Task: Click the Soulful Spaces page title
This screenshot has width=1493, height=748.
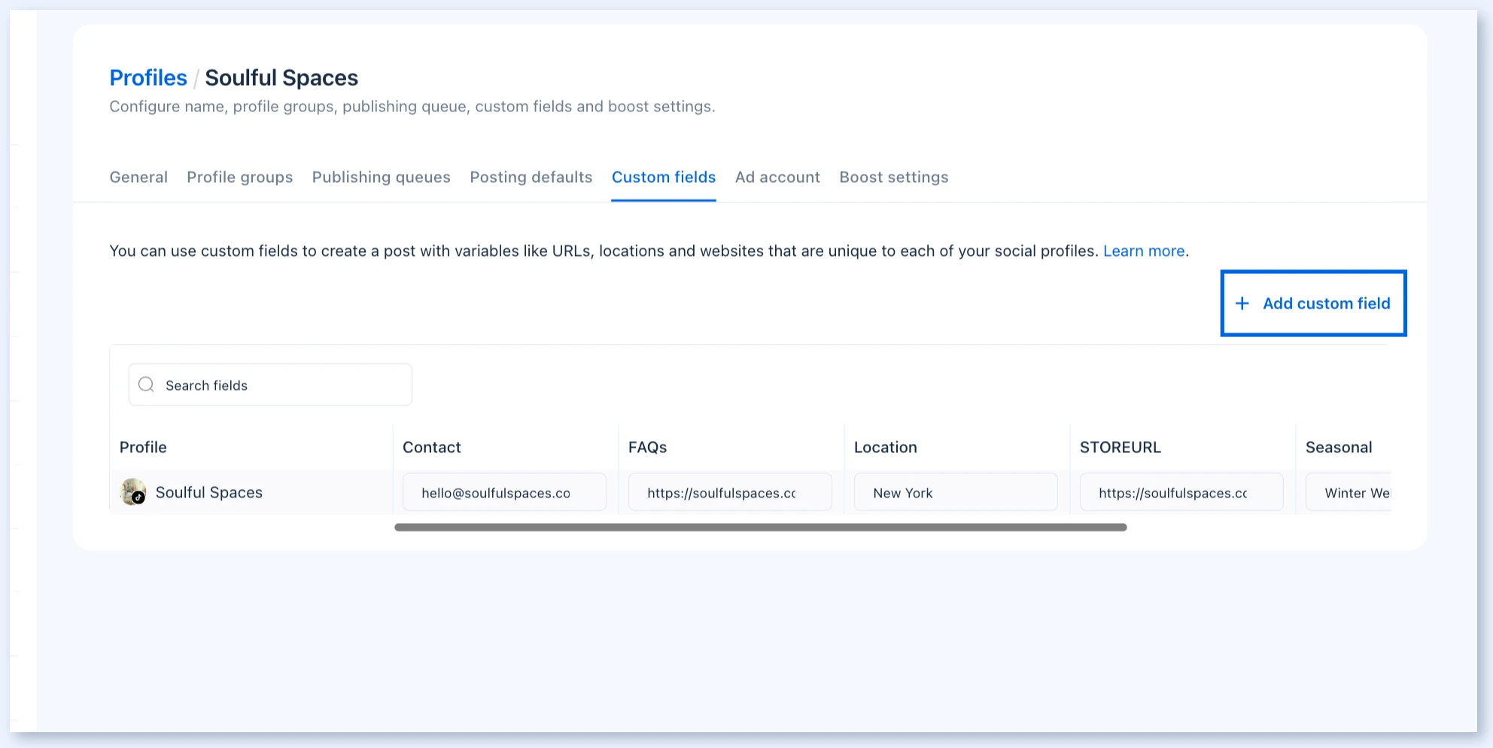Action: (281, 78)
